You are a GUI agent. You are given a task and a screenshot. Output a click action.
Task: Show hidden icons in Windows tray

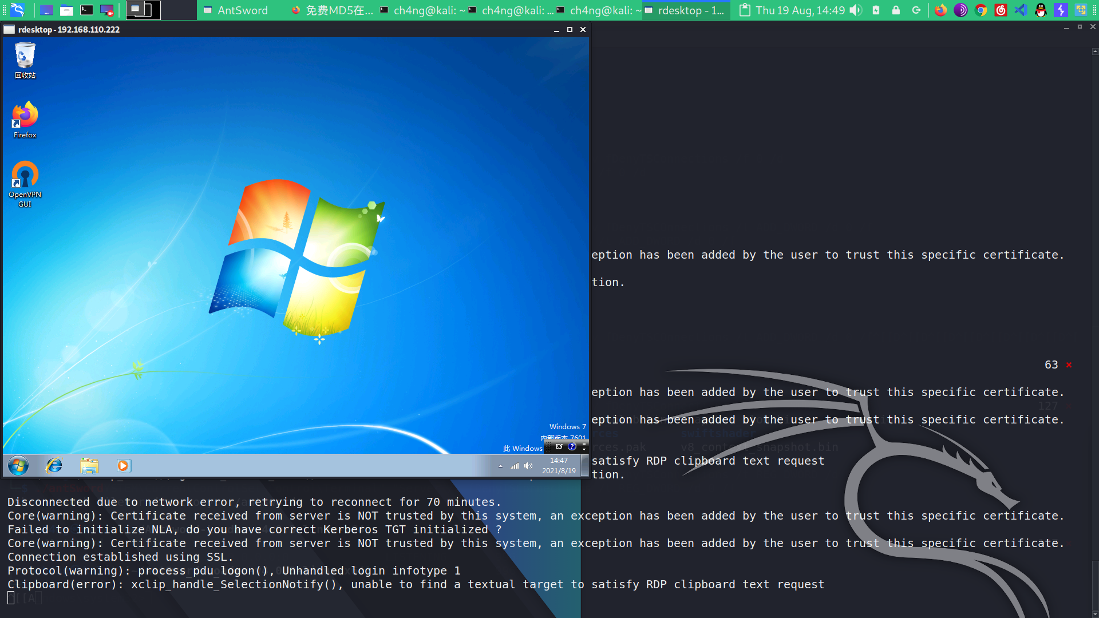(500, 466)
